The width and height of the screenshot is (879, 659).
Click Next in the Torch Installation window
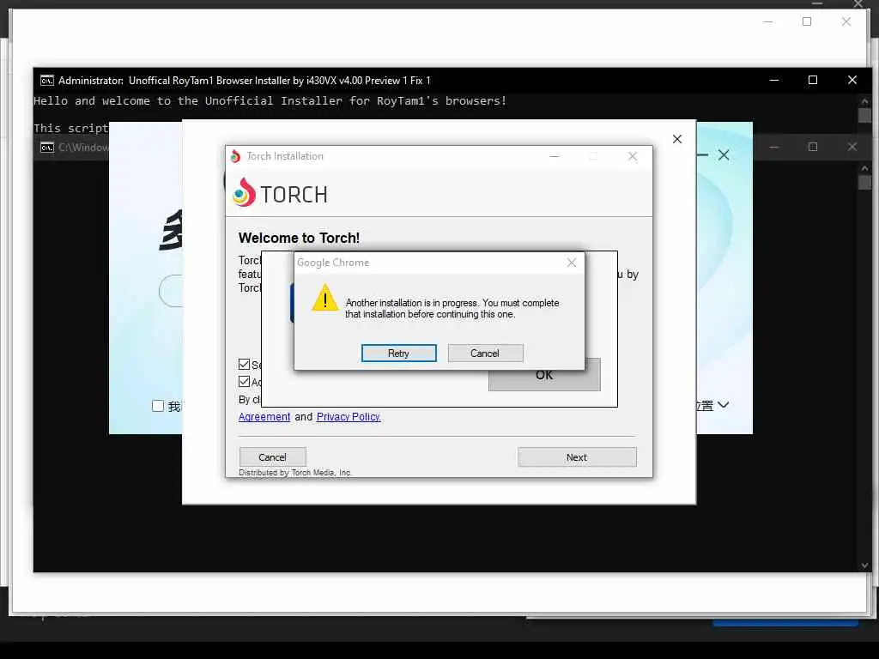tap(577, 457)
